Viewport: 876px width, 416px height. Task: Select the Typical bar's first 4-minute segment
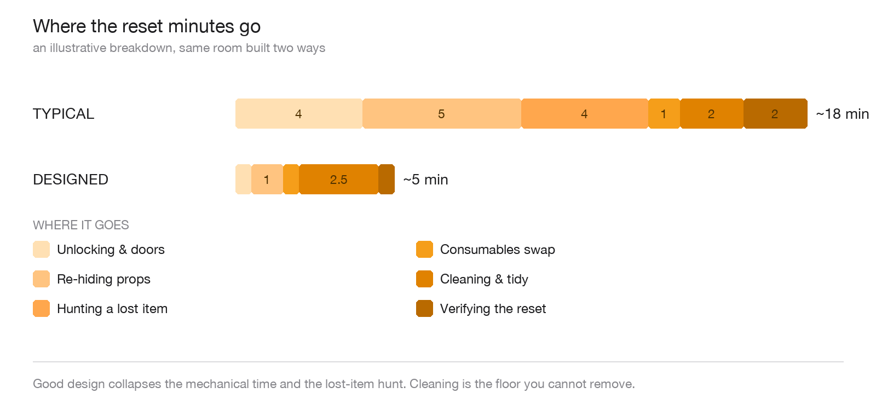[x=299, y=114]
